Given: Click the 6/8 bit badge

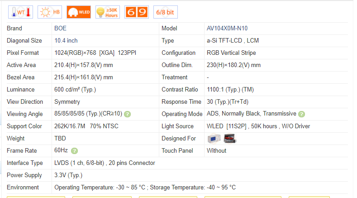Looking at the screenshot, I should tap(166, 12).
